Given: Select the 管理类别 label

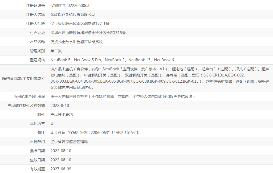Looking at the screenshot, I should pyautogui.click(x=38, y=51).
